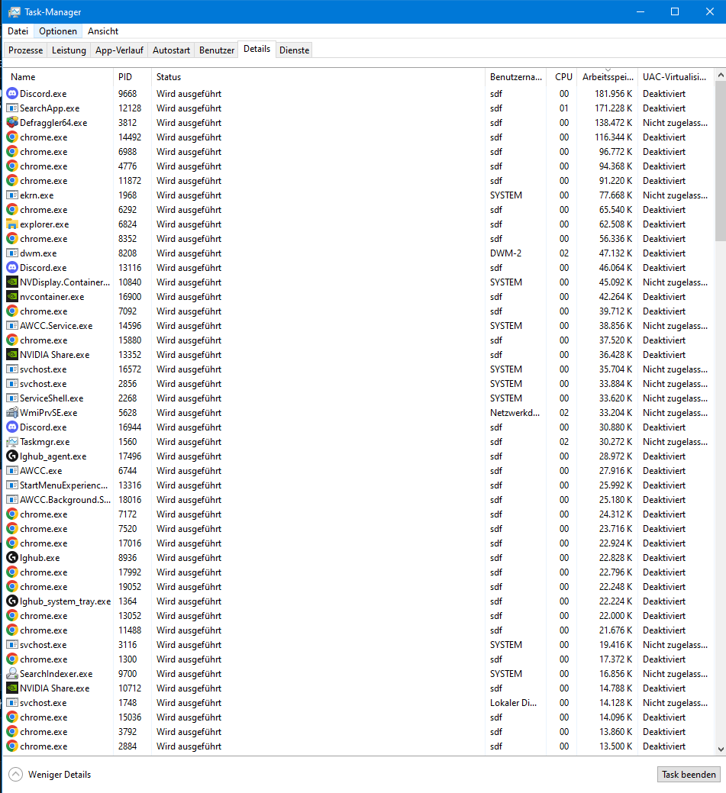Click the ekrn.exe process icon
726x793 pixels.
(12, 195)
